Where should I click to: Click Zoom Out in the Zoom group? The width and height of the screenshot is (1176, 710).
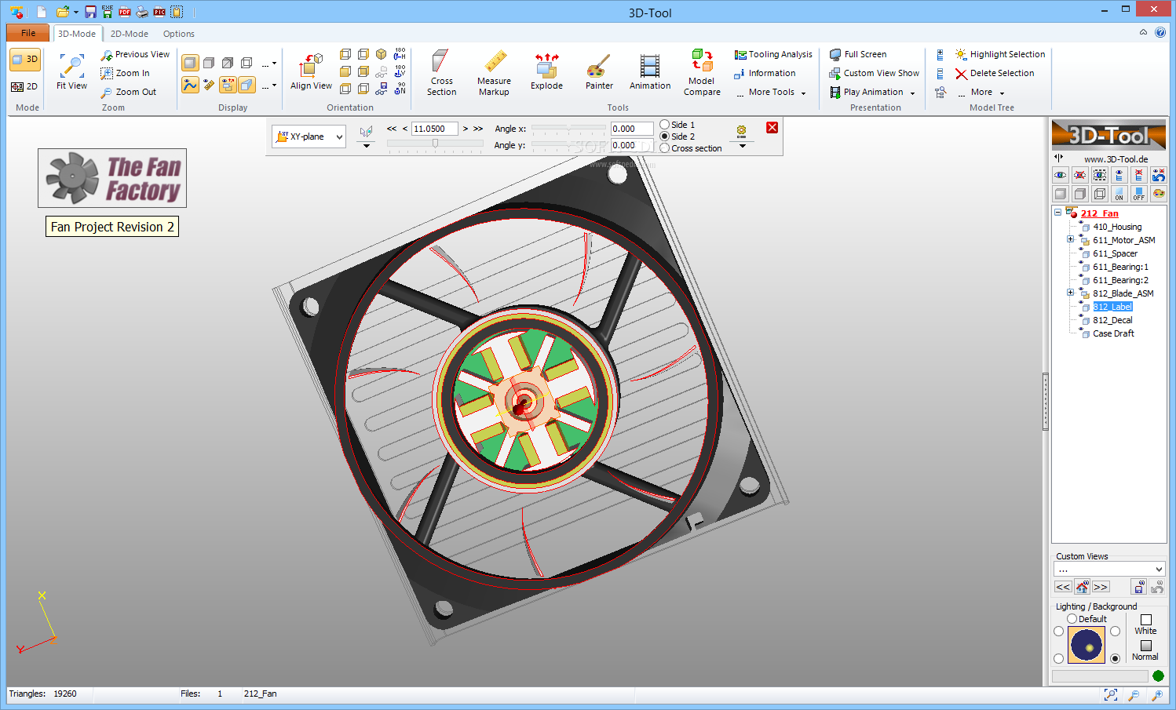pyautogui.click(x=129, y=92)
